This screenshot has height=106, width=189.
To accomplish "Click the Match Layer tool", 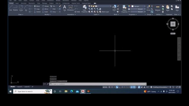I will pos(104,12).
